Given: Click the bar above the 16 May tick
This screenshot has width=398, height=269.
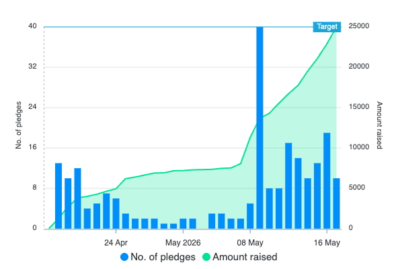Looking at the screenshot, I should 327,181.
